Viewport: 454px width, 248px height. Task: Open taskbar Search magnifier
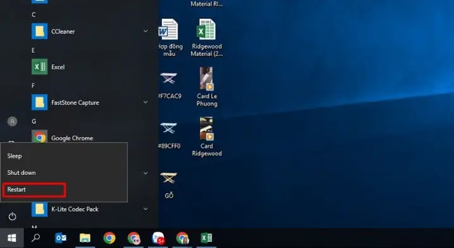tap(35, 238)
